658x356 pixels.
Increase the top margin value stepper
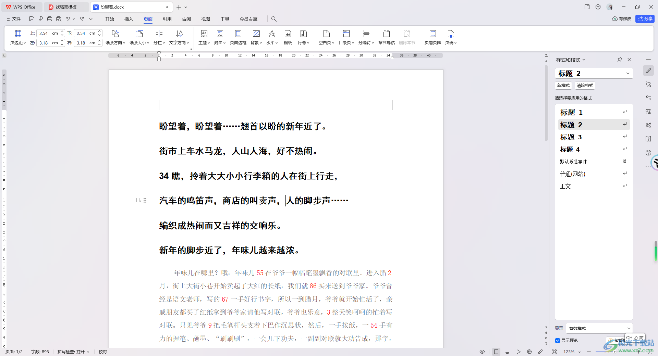click(62, 31)
